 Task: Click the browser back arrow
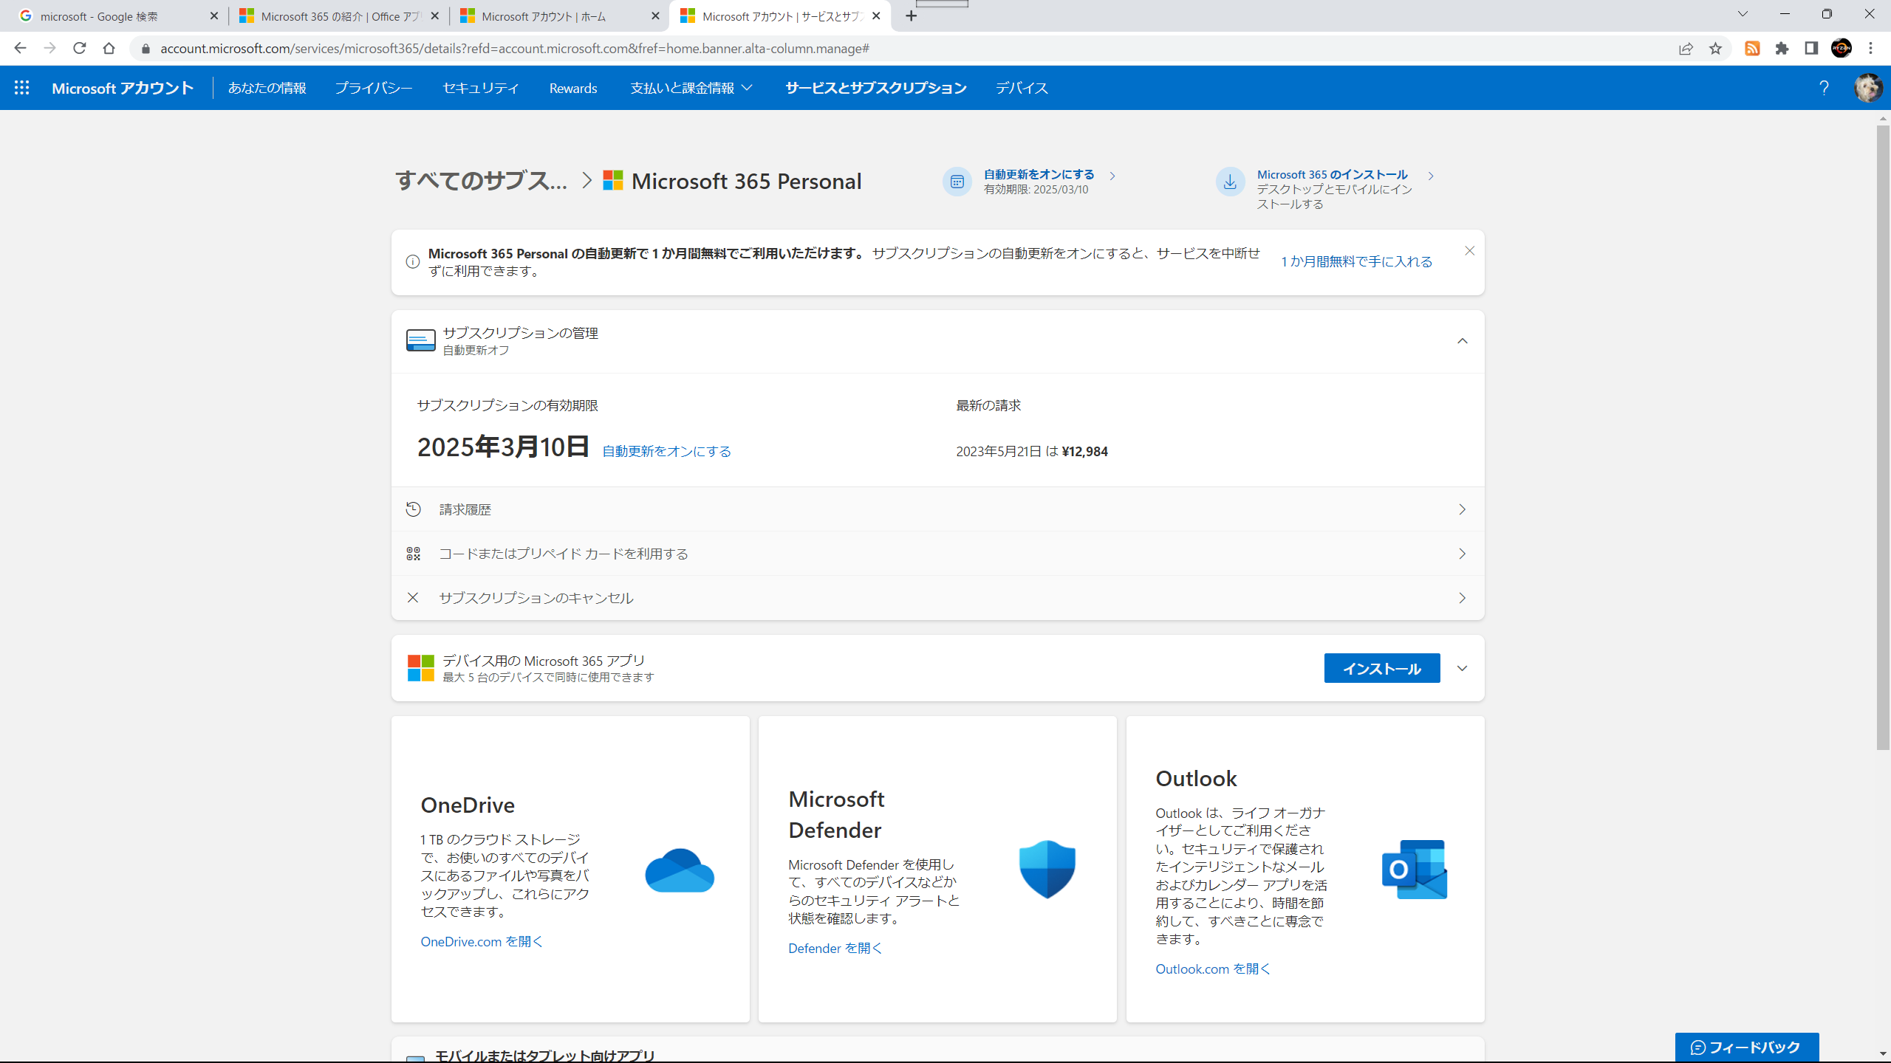[x=20, y=49]
